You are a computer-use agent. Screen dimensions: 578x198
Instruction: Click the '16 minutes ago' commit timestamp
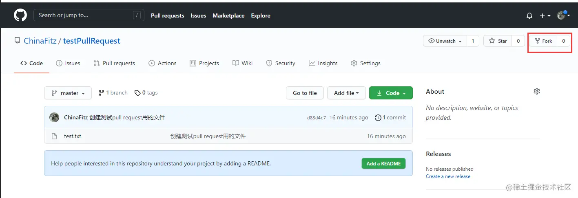(349, 117)
